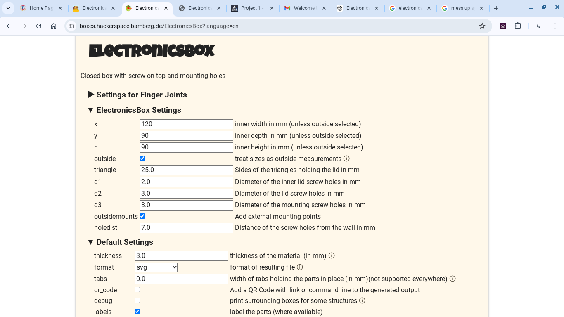Click the purple extension icon in the toolbar

click(x=503, y=26)
